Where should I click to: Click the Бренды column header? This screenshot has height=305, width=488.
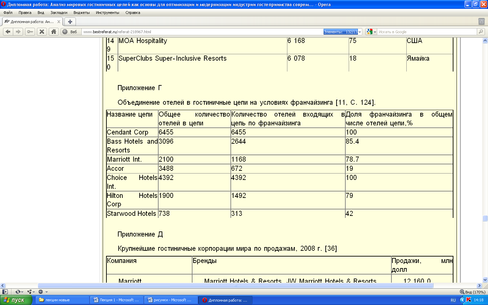(x=291, y=265)
